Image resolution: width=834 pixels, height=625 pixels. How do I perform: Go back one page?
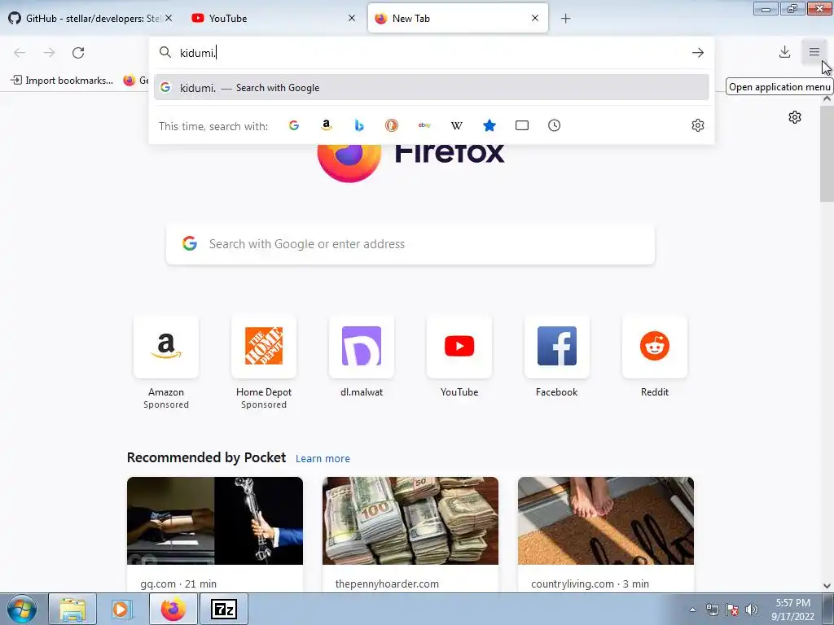point(20,53)
